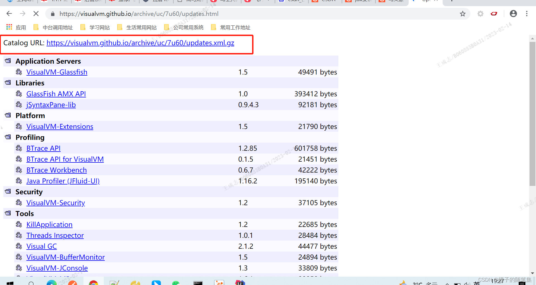This screenshot has width=536, height=285.
Task: Open the Threads Inspector plugin link
Action: pyautogui.click(x=55, y=235)
